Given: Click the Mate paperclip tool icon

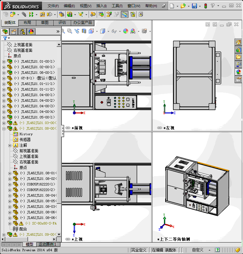Looking at the screenshot, I should (x=24, y=14).
